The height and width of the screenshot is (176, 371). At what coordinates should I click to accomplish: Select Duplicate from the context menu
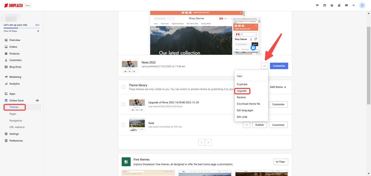coord(251,84)
